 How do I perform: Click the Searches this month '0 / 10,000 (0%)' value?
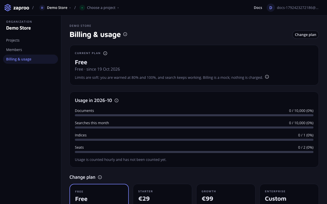pyautogui.click(x=301, y=123)
